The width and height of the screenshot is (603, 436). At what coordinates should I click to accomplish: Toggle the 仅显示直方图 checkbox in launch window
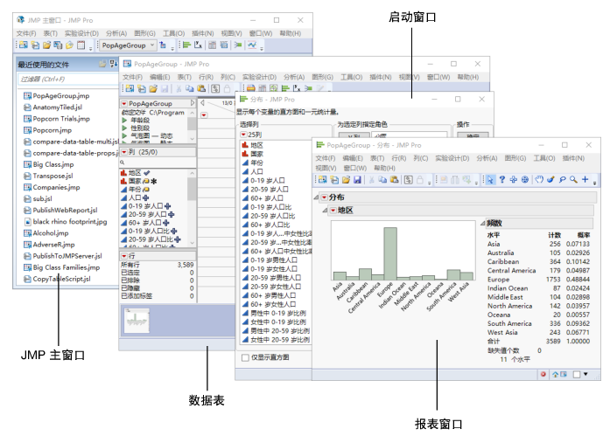point(245,357)
